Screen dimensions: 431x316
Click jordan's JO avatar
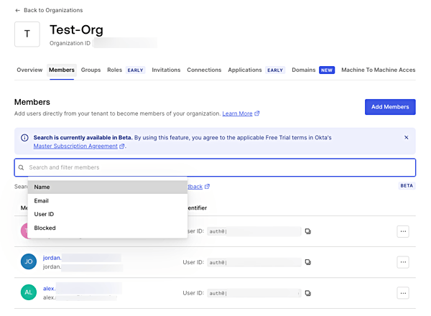click(29, 261)
